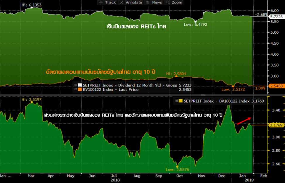Screen dimensions: 285x183
Task: Select the red arrow annotation on lower chart
Action: [x=243, y=121]
